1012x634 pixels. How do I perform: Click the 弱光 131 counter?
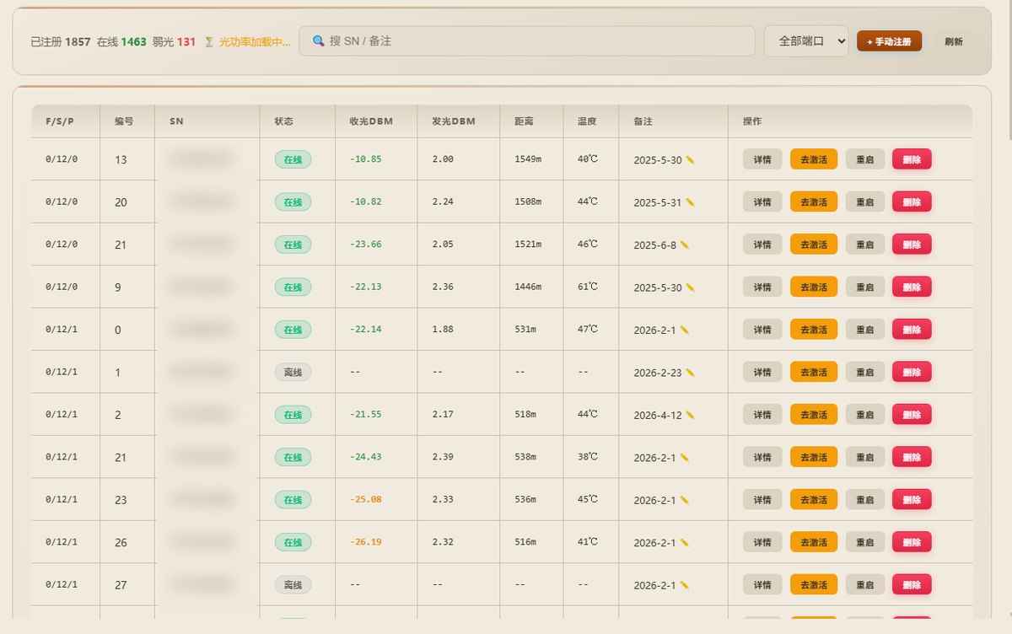tap(175, 41)
